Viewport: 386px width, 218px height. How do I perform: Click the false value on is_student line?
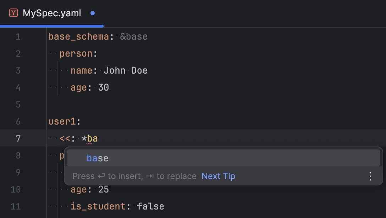pos(151,206)
